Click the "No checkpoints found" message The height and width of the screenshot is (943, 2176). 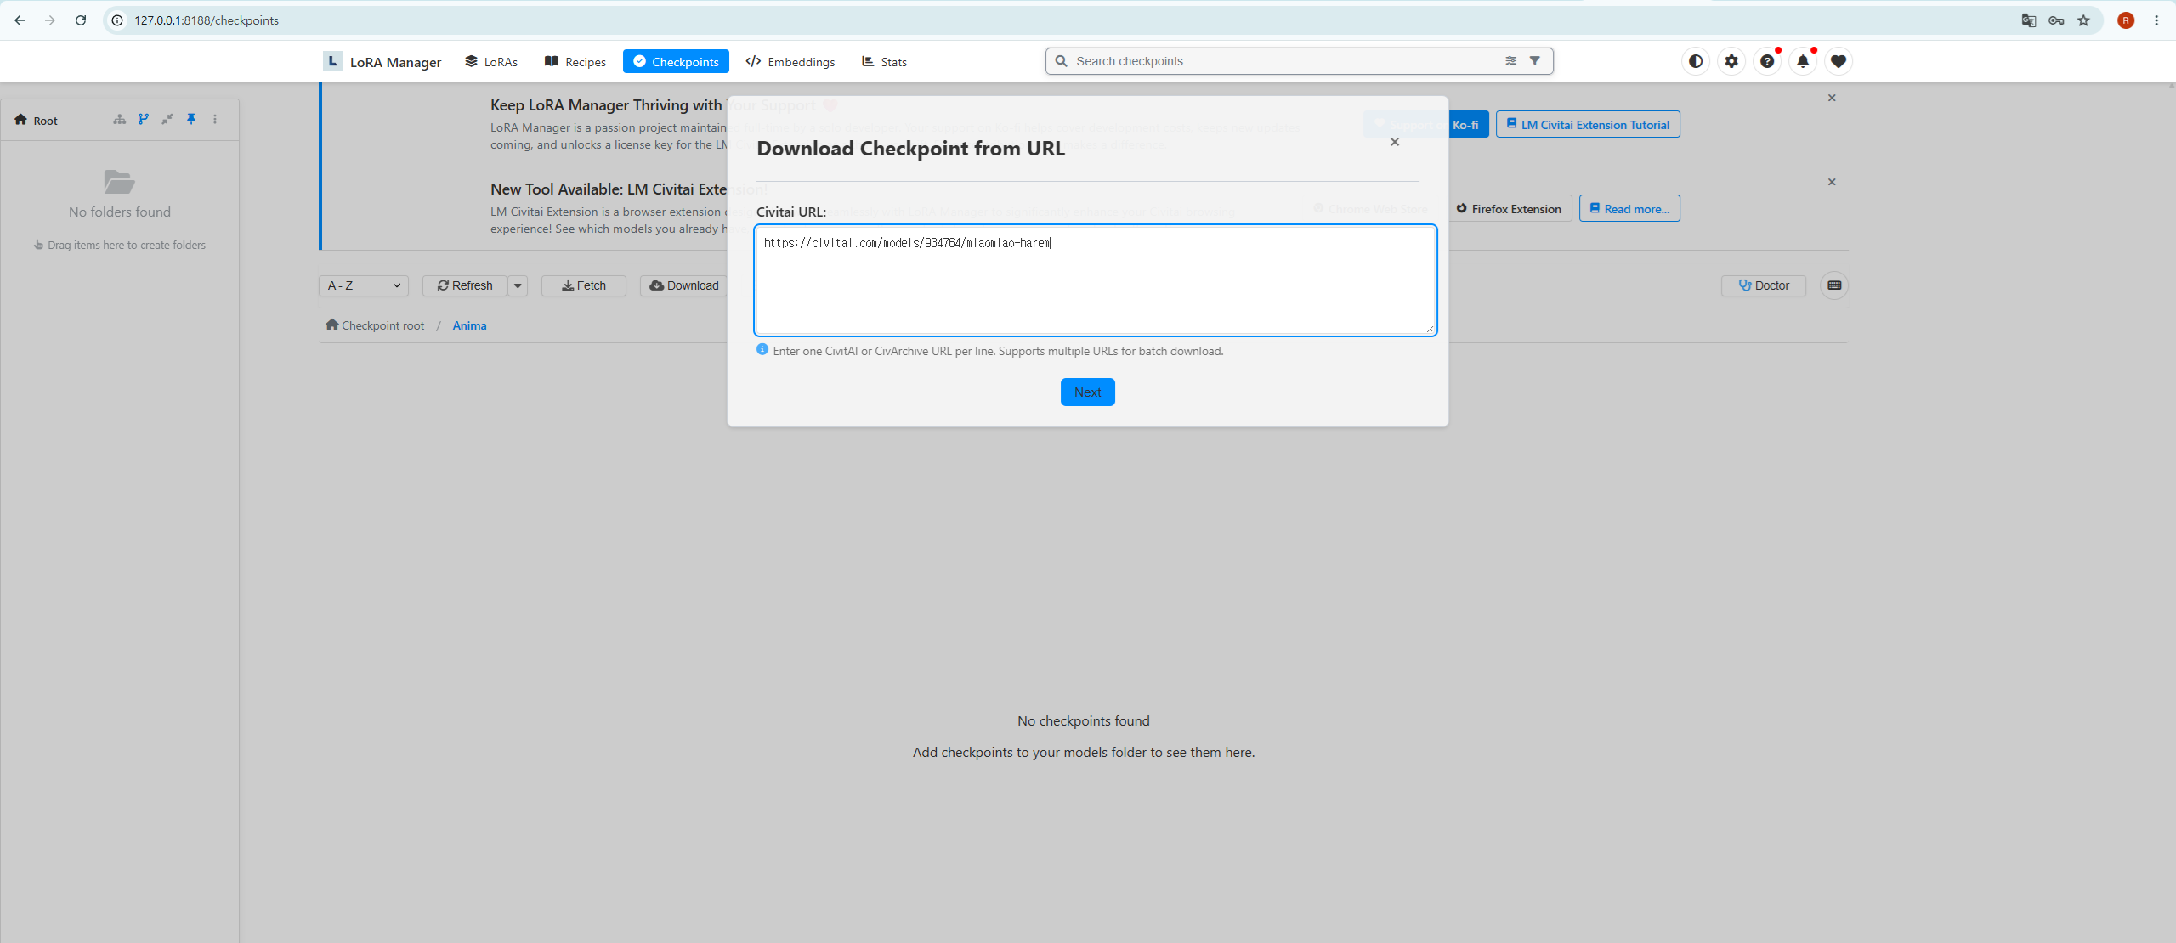click(x=1084, y=721)
